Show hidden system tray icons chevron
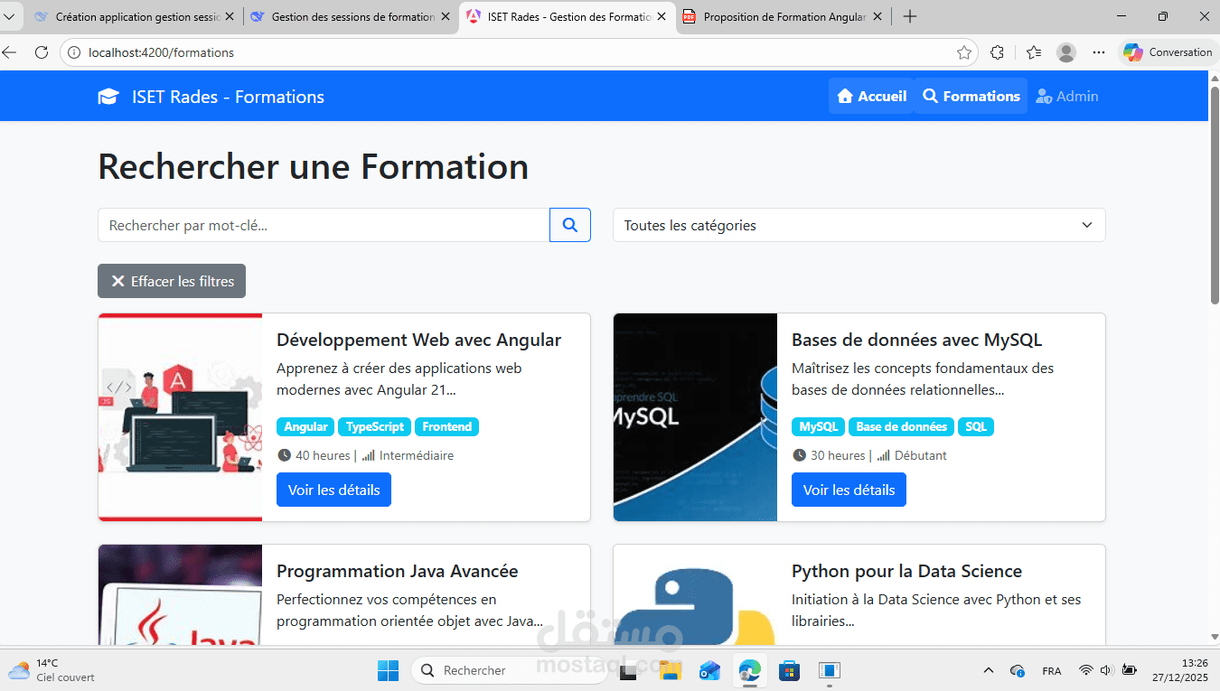 point(989,670)
